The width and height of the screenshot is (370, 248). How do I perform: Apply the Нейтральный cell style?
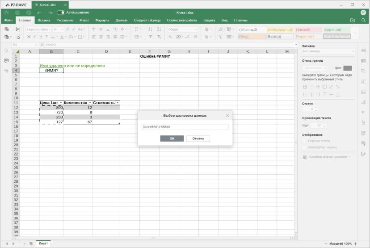[280, 30]
